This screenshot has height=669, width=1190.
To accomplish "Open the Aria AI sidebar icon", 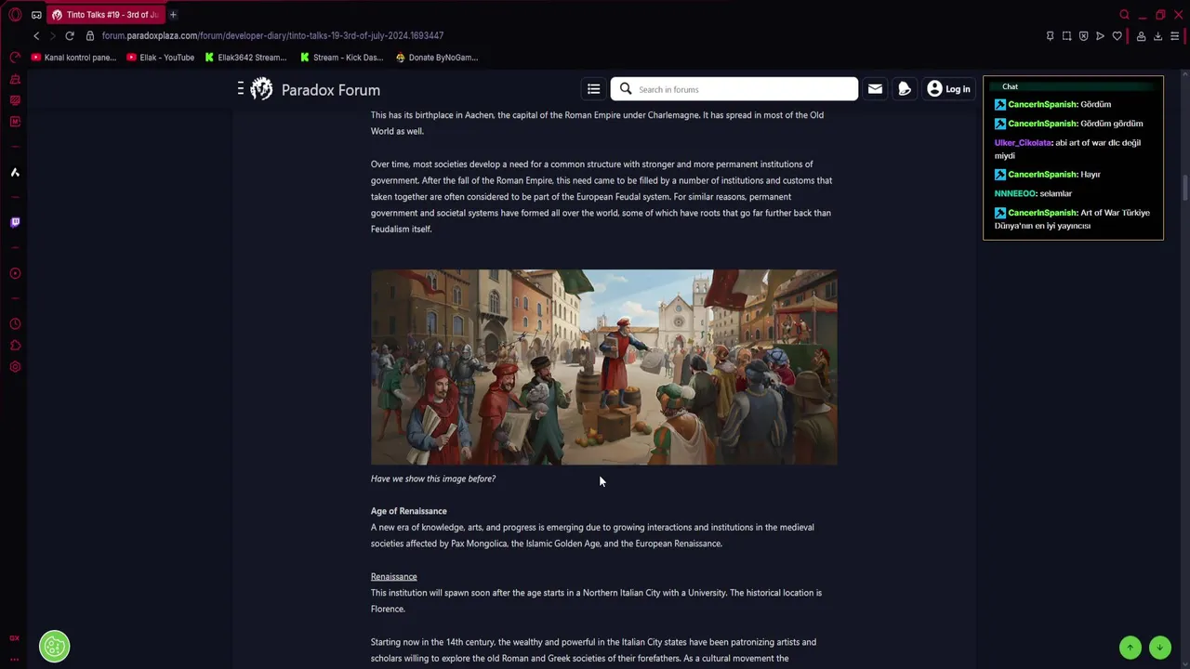I will [x=15, y=172].
